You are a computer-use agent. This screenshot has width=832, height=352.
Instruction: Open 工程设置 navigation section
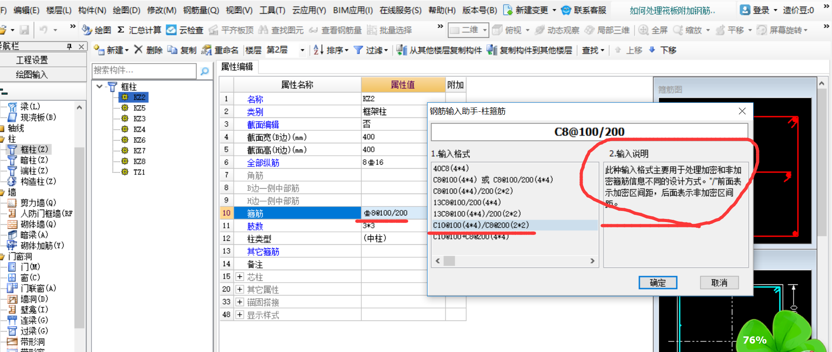(32, 60)
